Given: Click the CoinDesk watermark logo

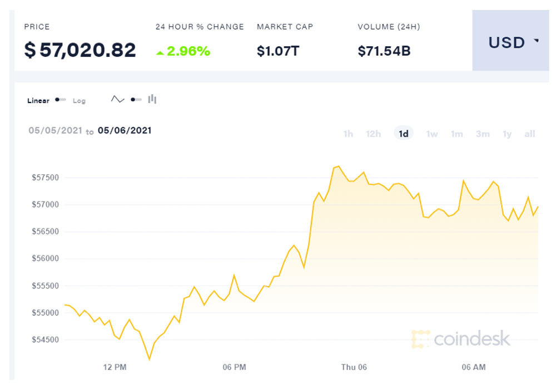Looking at the screenshot, I should (x=460, y=338).
